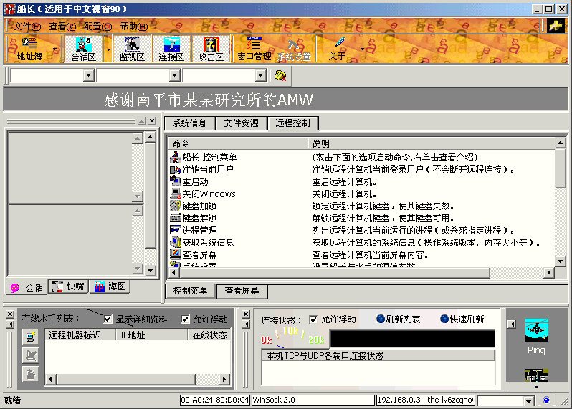The image size is (572, 409).
Task: Toggle 允许浮动 checkbox beside 连接状态
Action: click(313, 319)
